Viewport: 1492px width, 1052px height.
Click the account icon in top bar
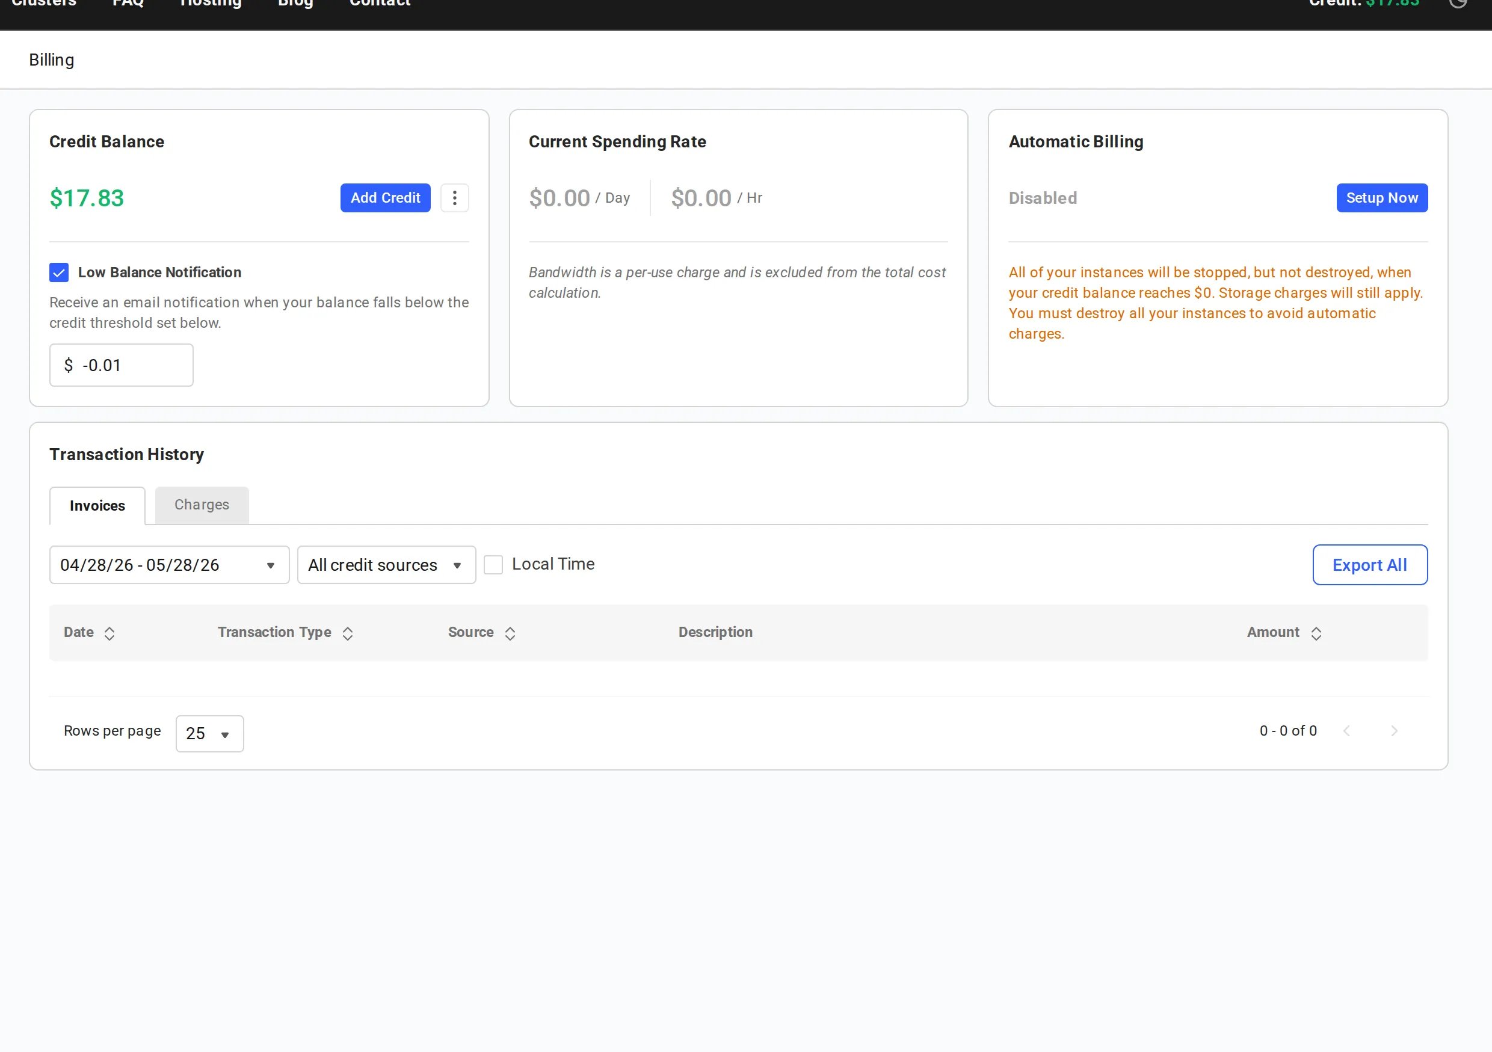[1458, 2]
